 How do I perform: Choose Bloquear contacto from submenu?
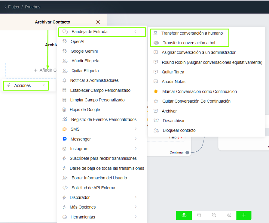179,130
